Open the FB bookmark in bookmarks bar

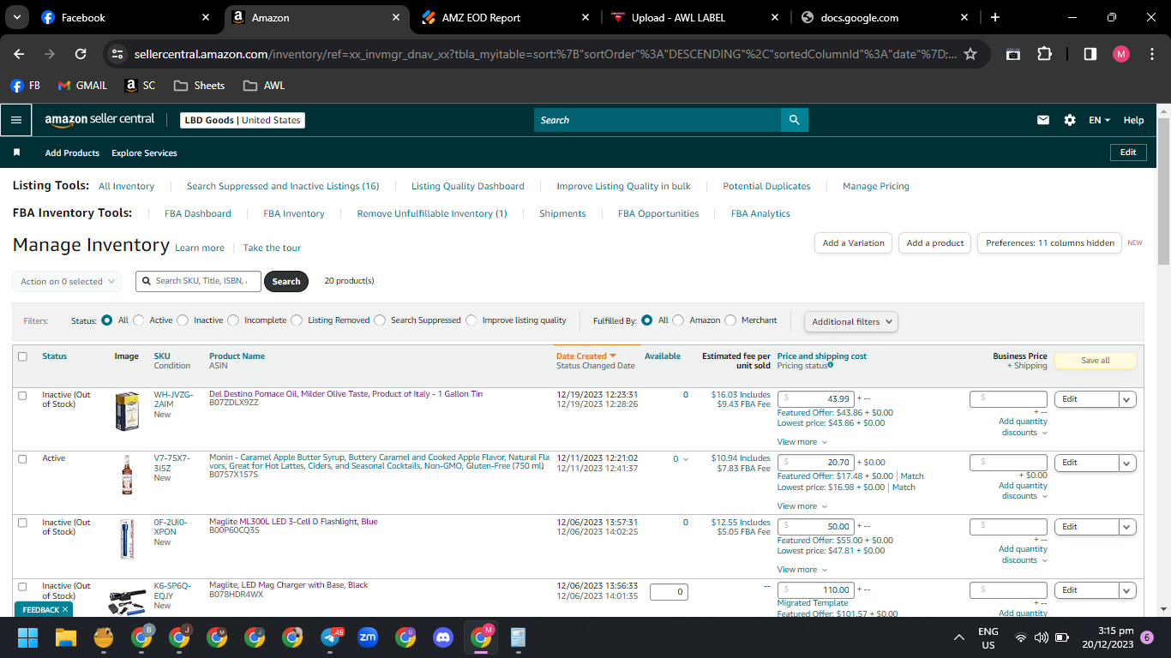tap(26, 86)
